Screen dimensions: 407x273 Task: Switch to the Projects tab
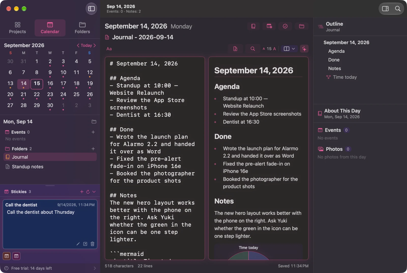(x=18, y=28)
